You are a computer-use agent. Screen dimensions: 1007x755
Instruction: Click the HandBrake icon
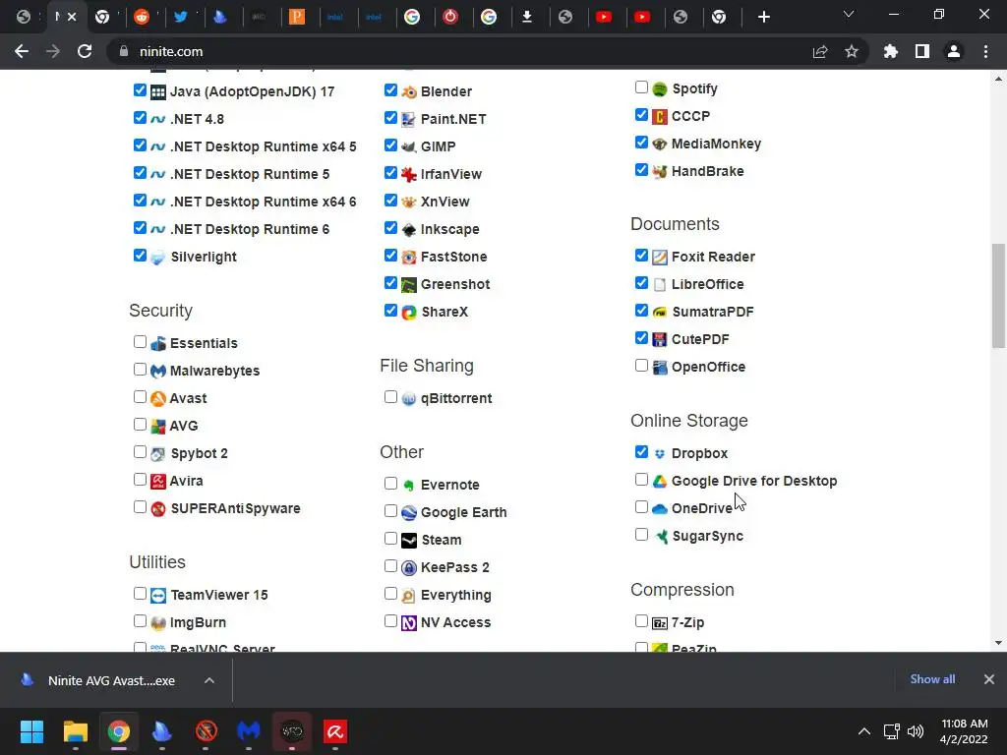(x=660, y=172)
